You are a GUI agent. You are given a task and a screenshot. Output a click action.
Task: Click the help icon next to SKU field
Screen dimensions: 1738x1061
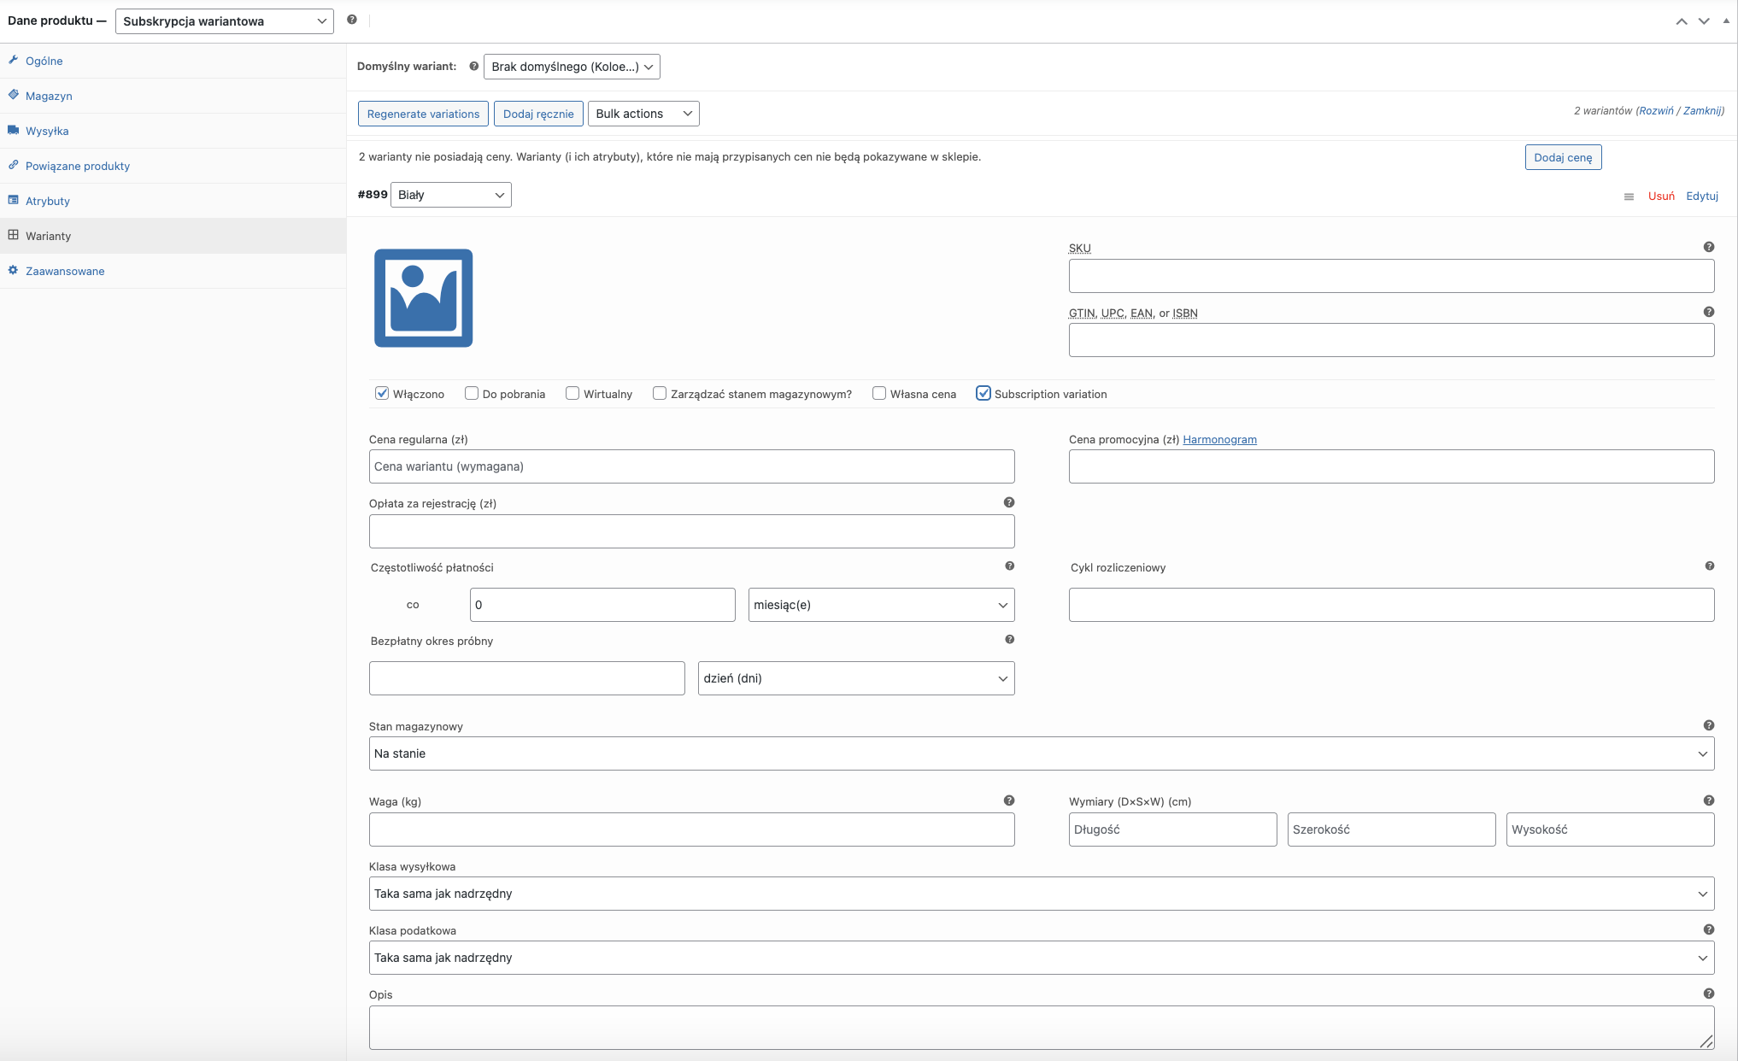tap(1708, 247)
